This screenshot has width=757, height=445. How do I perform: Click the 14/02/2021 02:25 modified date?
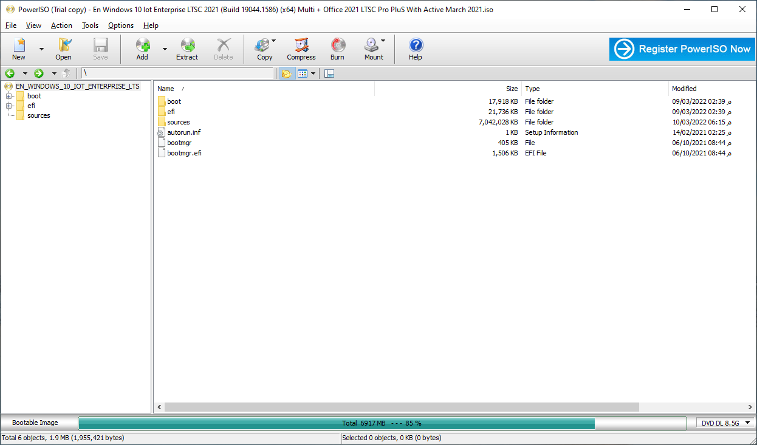(x=702, y=132)
